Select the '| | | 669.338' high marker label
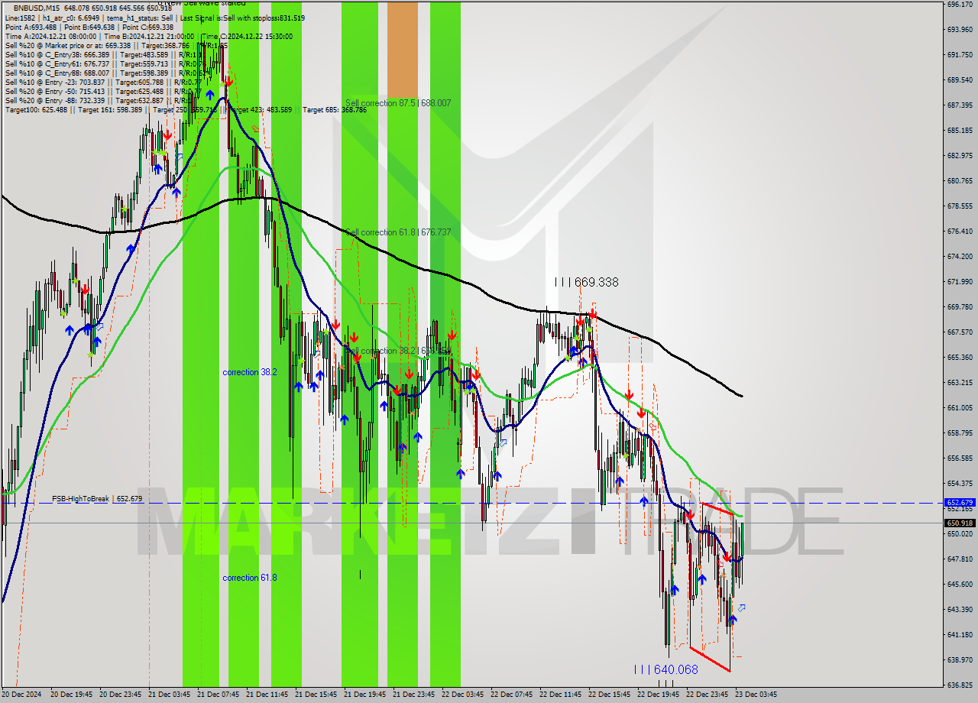The image size is (978, 703). coord(587,283)
